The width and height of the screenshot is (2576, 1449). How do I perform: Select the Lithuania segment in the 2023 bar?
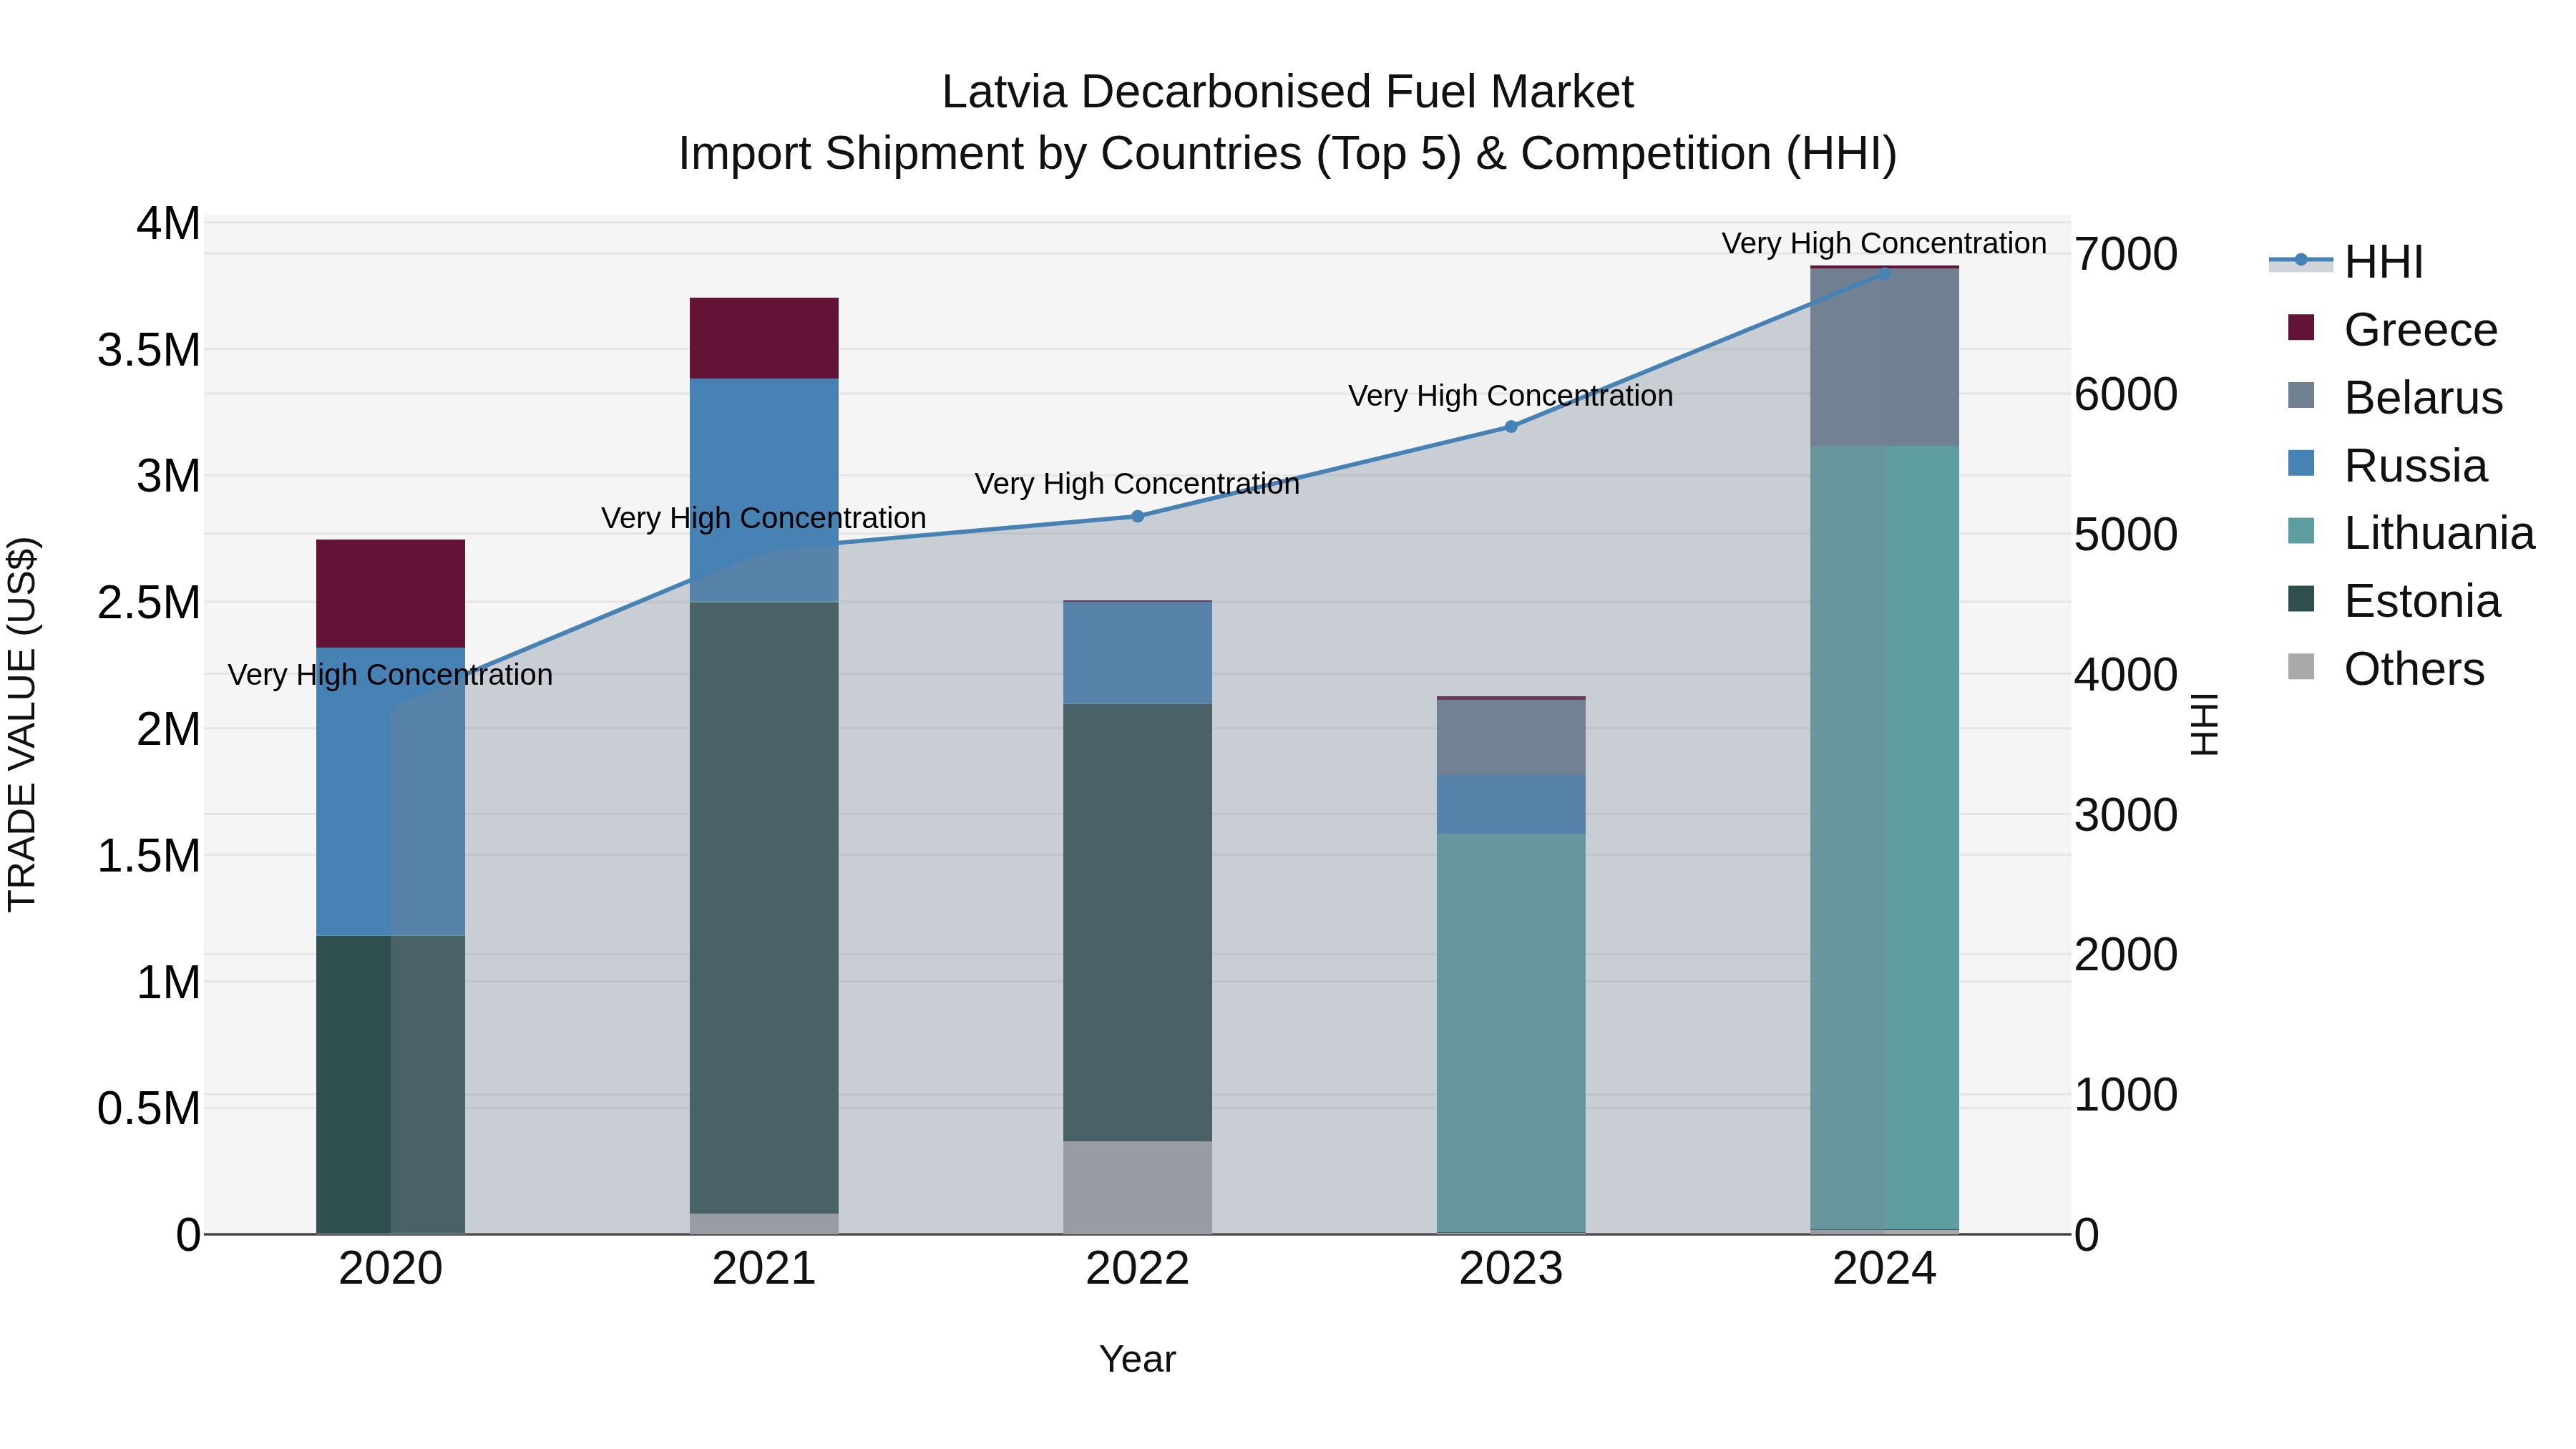1511,1033
